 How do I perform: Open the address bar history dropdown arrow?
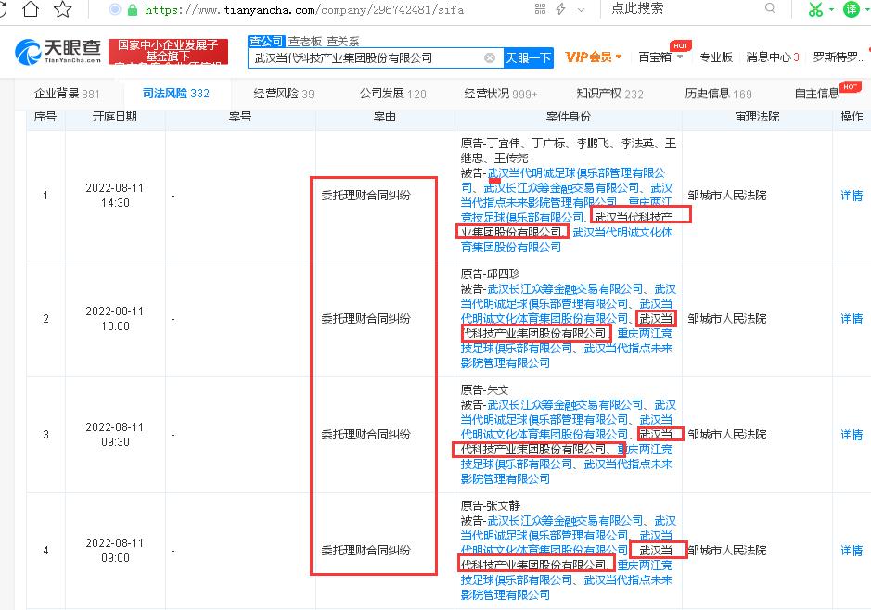point(581,9)
